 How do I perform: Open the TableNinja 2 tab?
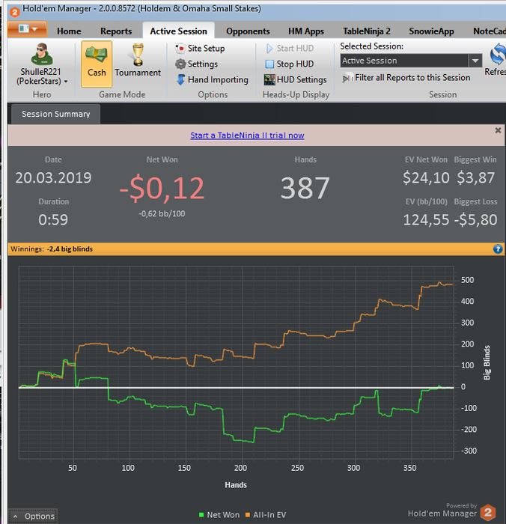coord(366,31)
